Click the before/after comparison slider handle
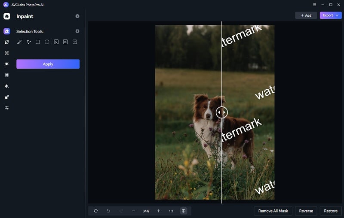This screenshot has height=218, width=344. tap(221, 112)
